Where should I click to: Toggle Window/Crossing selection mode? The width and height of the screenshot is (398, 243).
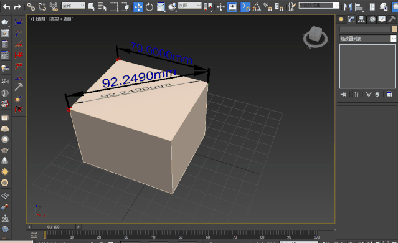tap(125, 7)
